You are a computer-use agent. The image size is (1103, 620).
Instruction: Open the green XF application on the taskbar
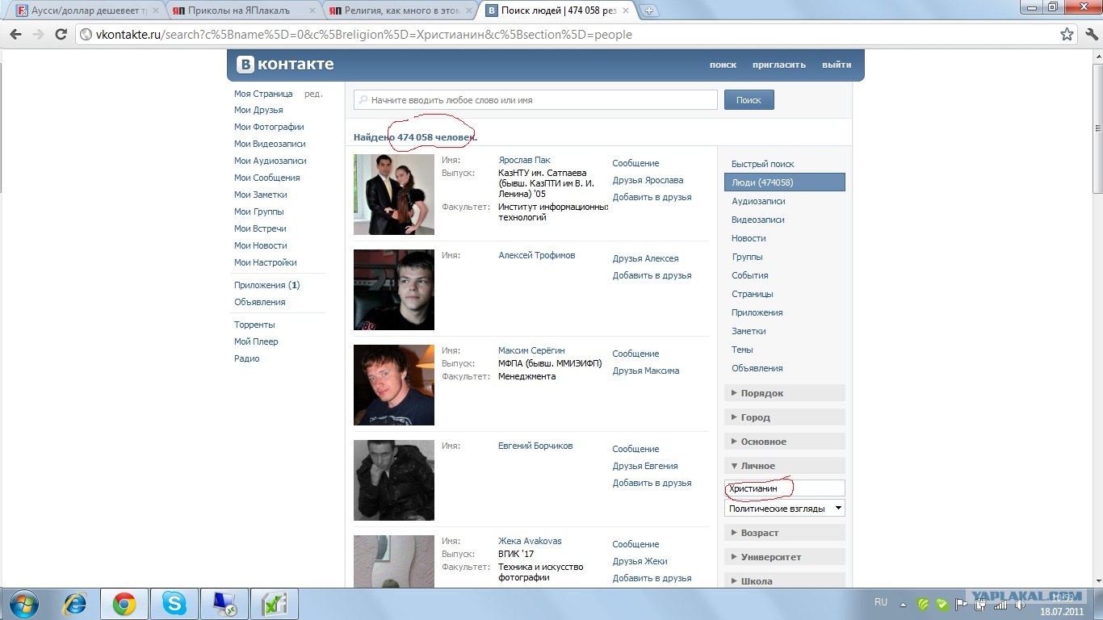(274, 603)
